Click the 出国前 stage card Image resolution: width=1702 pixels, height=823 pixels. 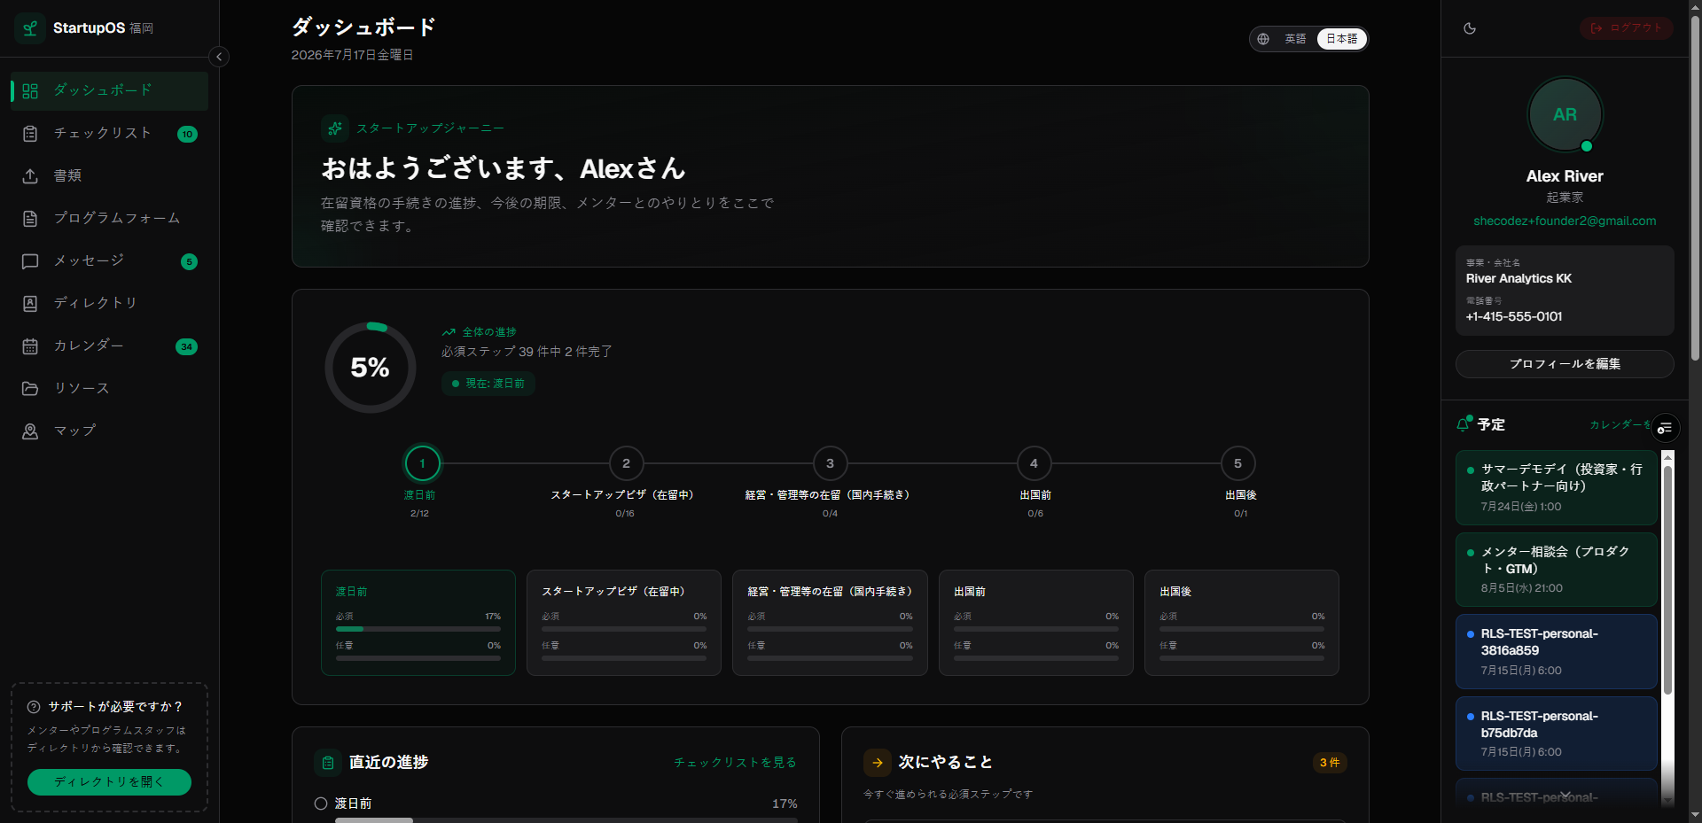coord(1036,623)
